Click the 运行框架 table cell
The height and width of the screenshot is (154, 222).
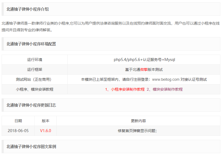[35, 70]
